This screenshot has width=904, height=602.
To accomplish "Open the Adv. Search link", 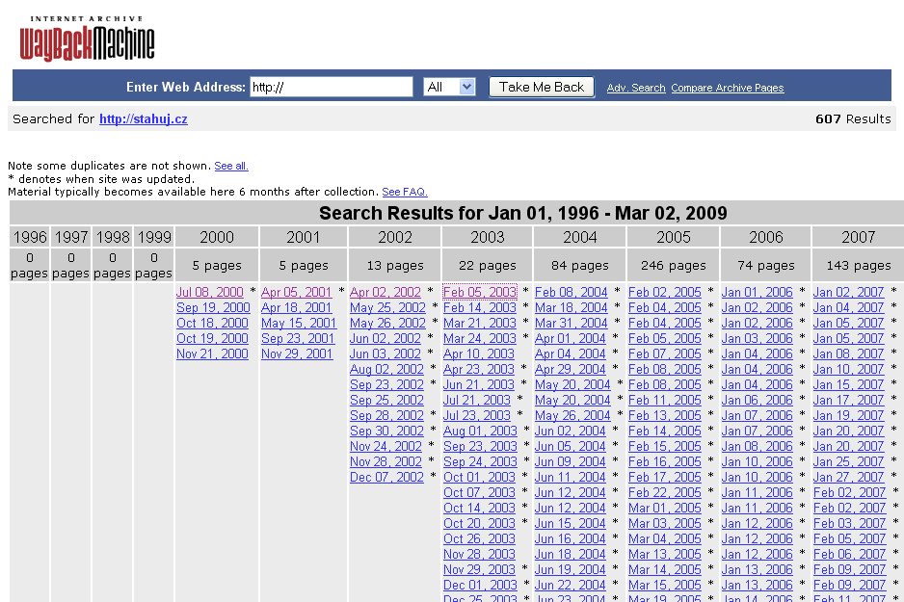I will 636,88.
